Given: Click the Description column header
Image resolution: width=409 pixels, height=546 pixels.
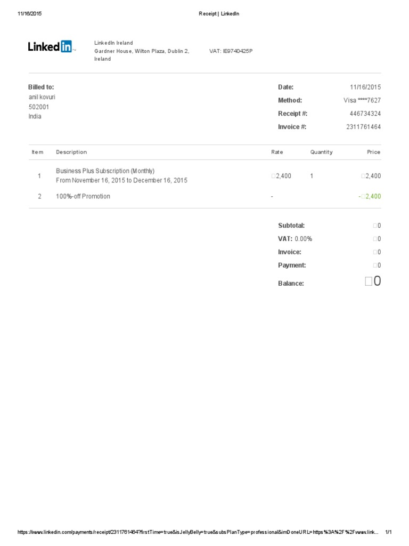Looking at the screenshot, I should click(x=71, y=152).
